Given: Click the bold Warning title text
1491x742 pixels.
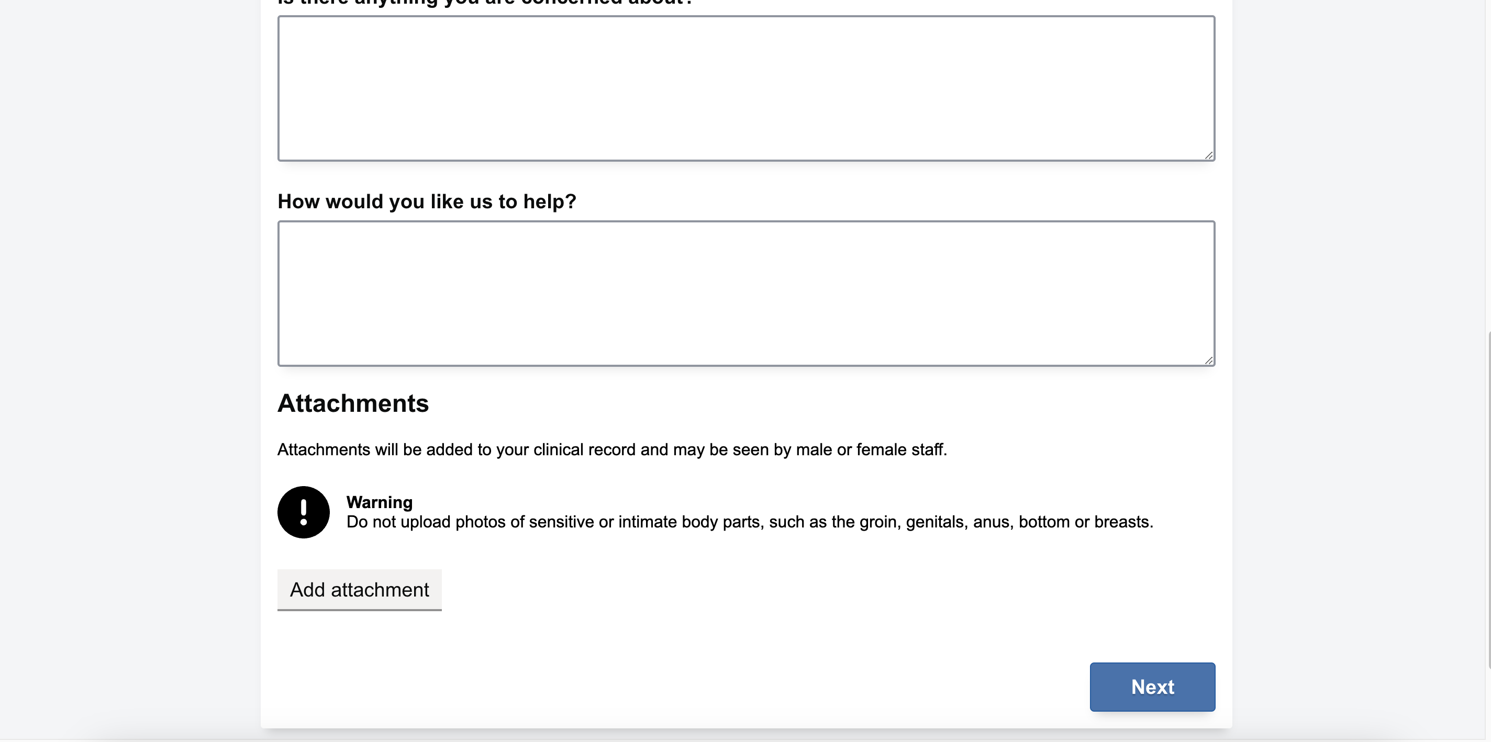Looking at the screenshot, I should (379, 501).
